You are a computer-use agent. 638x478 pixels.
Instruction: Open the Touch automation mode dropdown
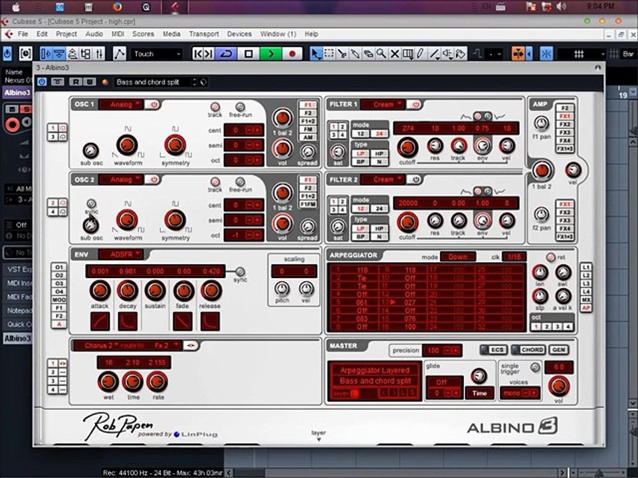[157, 54]
